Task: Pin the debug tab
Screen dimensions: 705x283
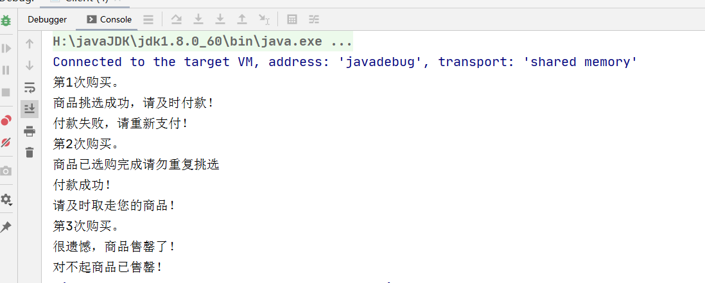Action: pyautogui.click(x=6, y=227)
